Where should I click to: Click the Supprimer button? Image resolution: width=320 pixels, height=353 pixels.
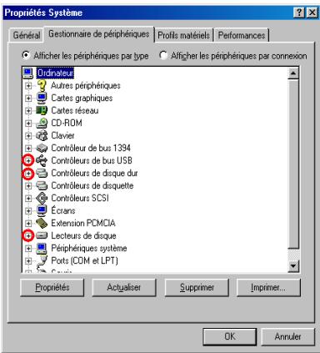[x=197, y=287]
